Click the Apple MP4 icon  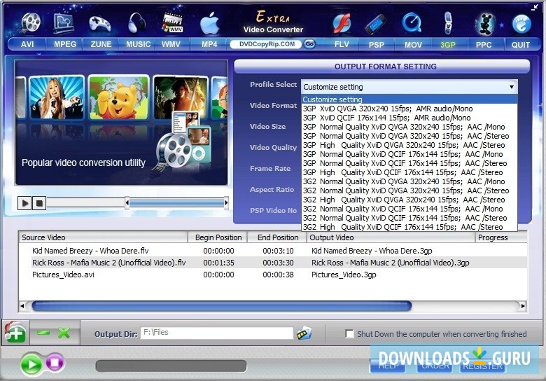209,23
